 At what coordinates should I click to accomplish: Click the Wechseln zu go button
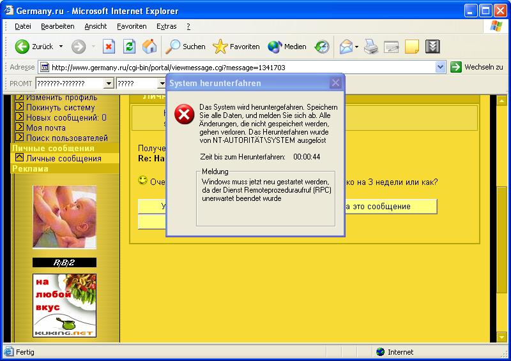point(477,67)
